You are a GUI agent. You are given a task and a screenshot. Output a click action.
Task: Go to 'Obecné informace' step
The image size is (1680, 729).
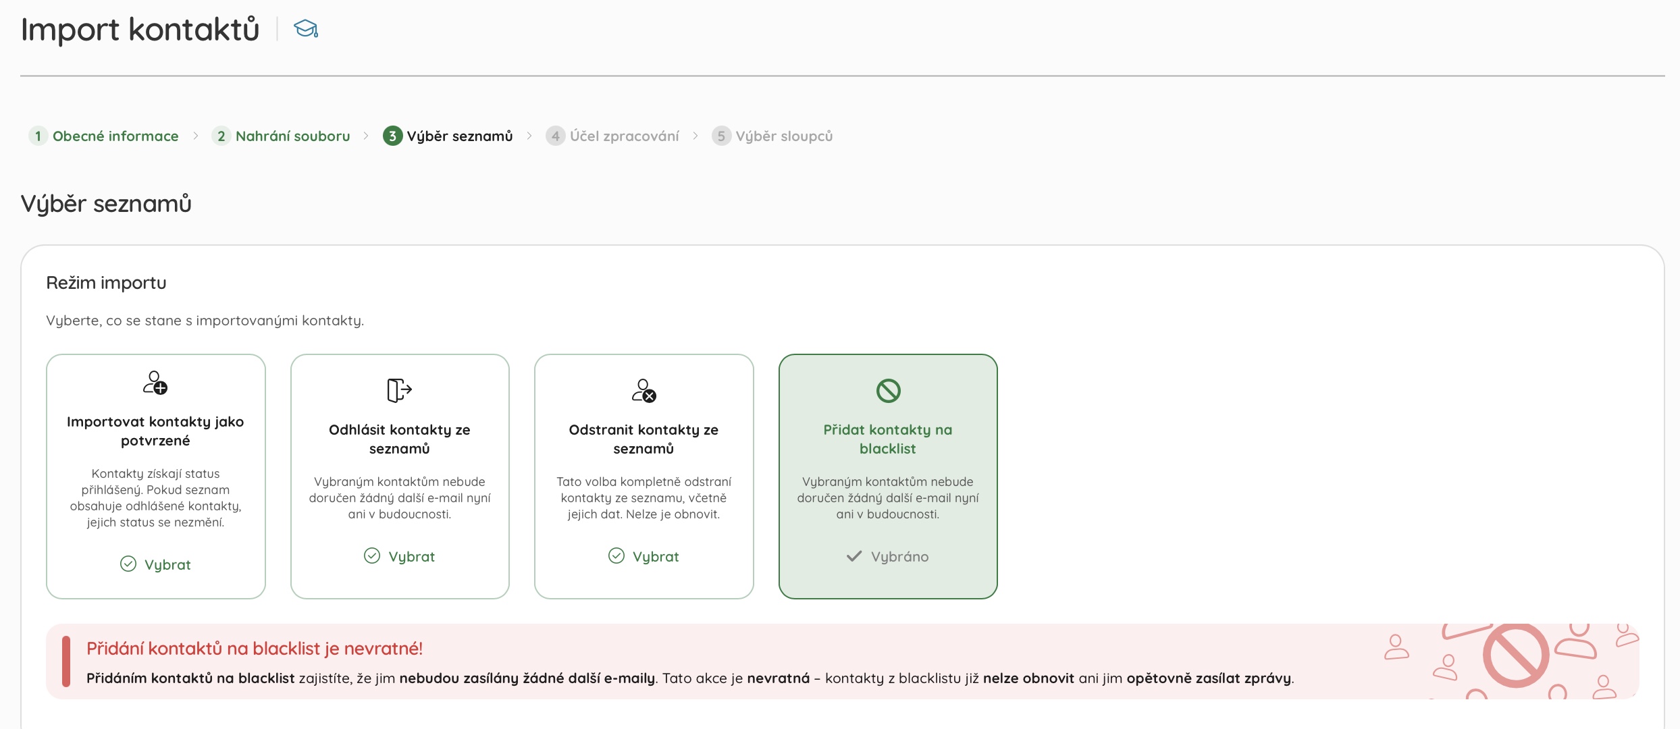(x=115, y=136)
